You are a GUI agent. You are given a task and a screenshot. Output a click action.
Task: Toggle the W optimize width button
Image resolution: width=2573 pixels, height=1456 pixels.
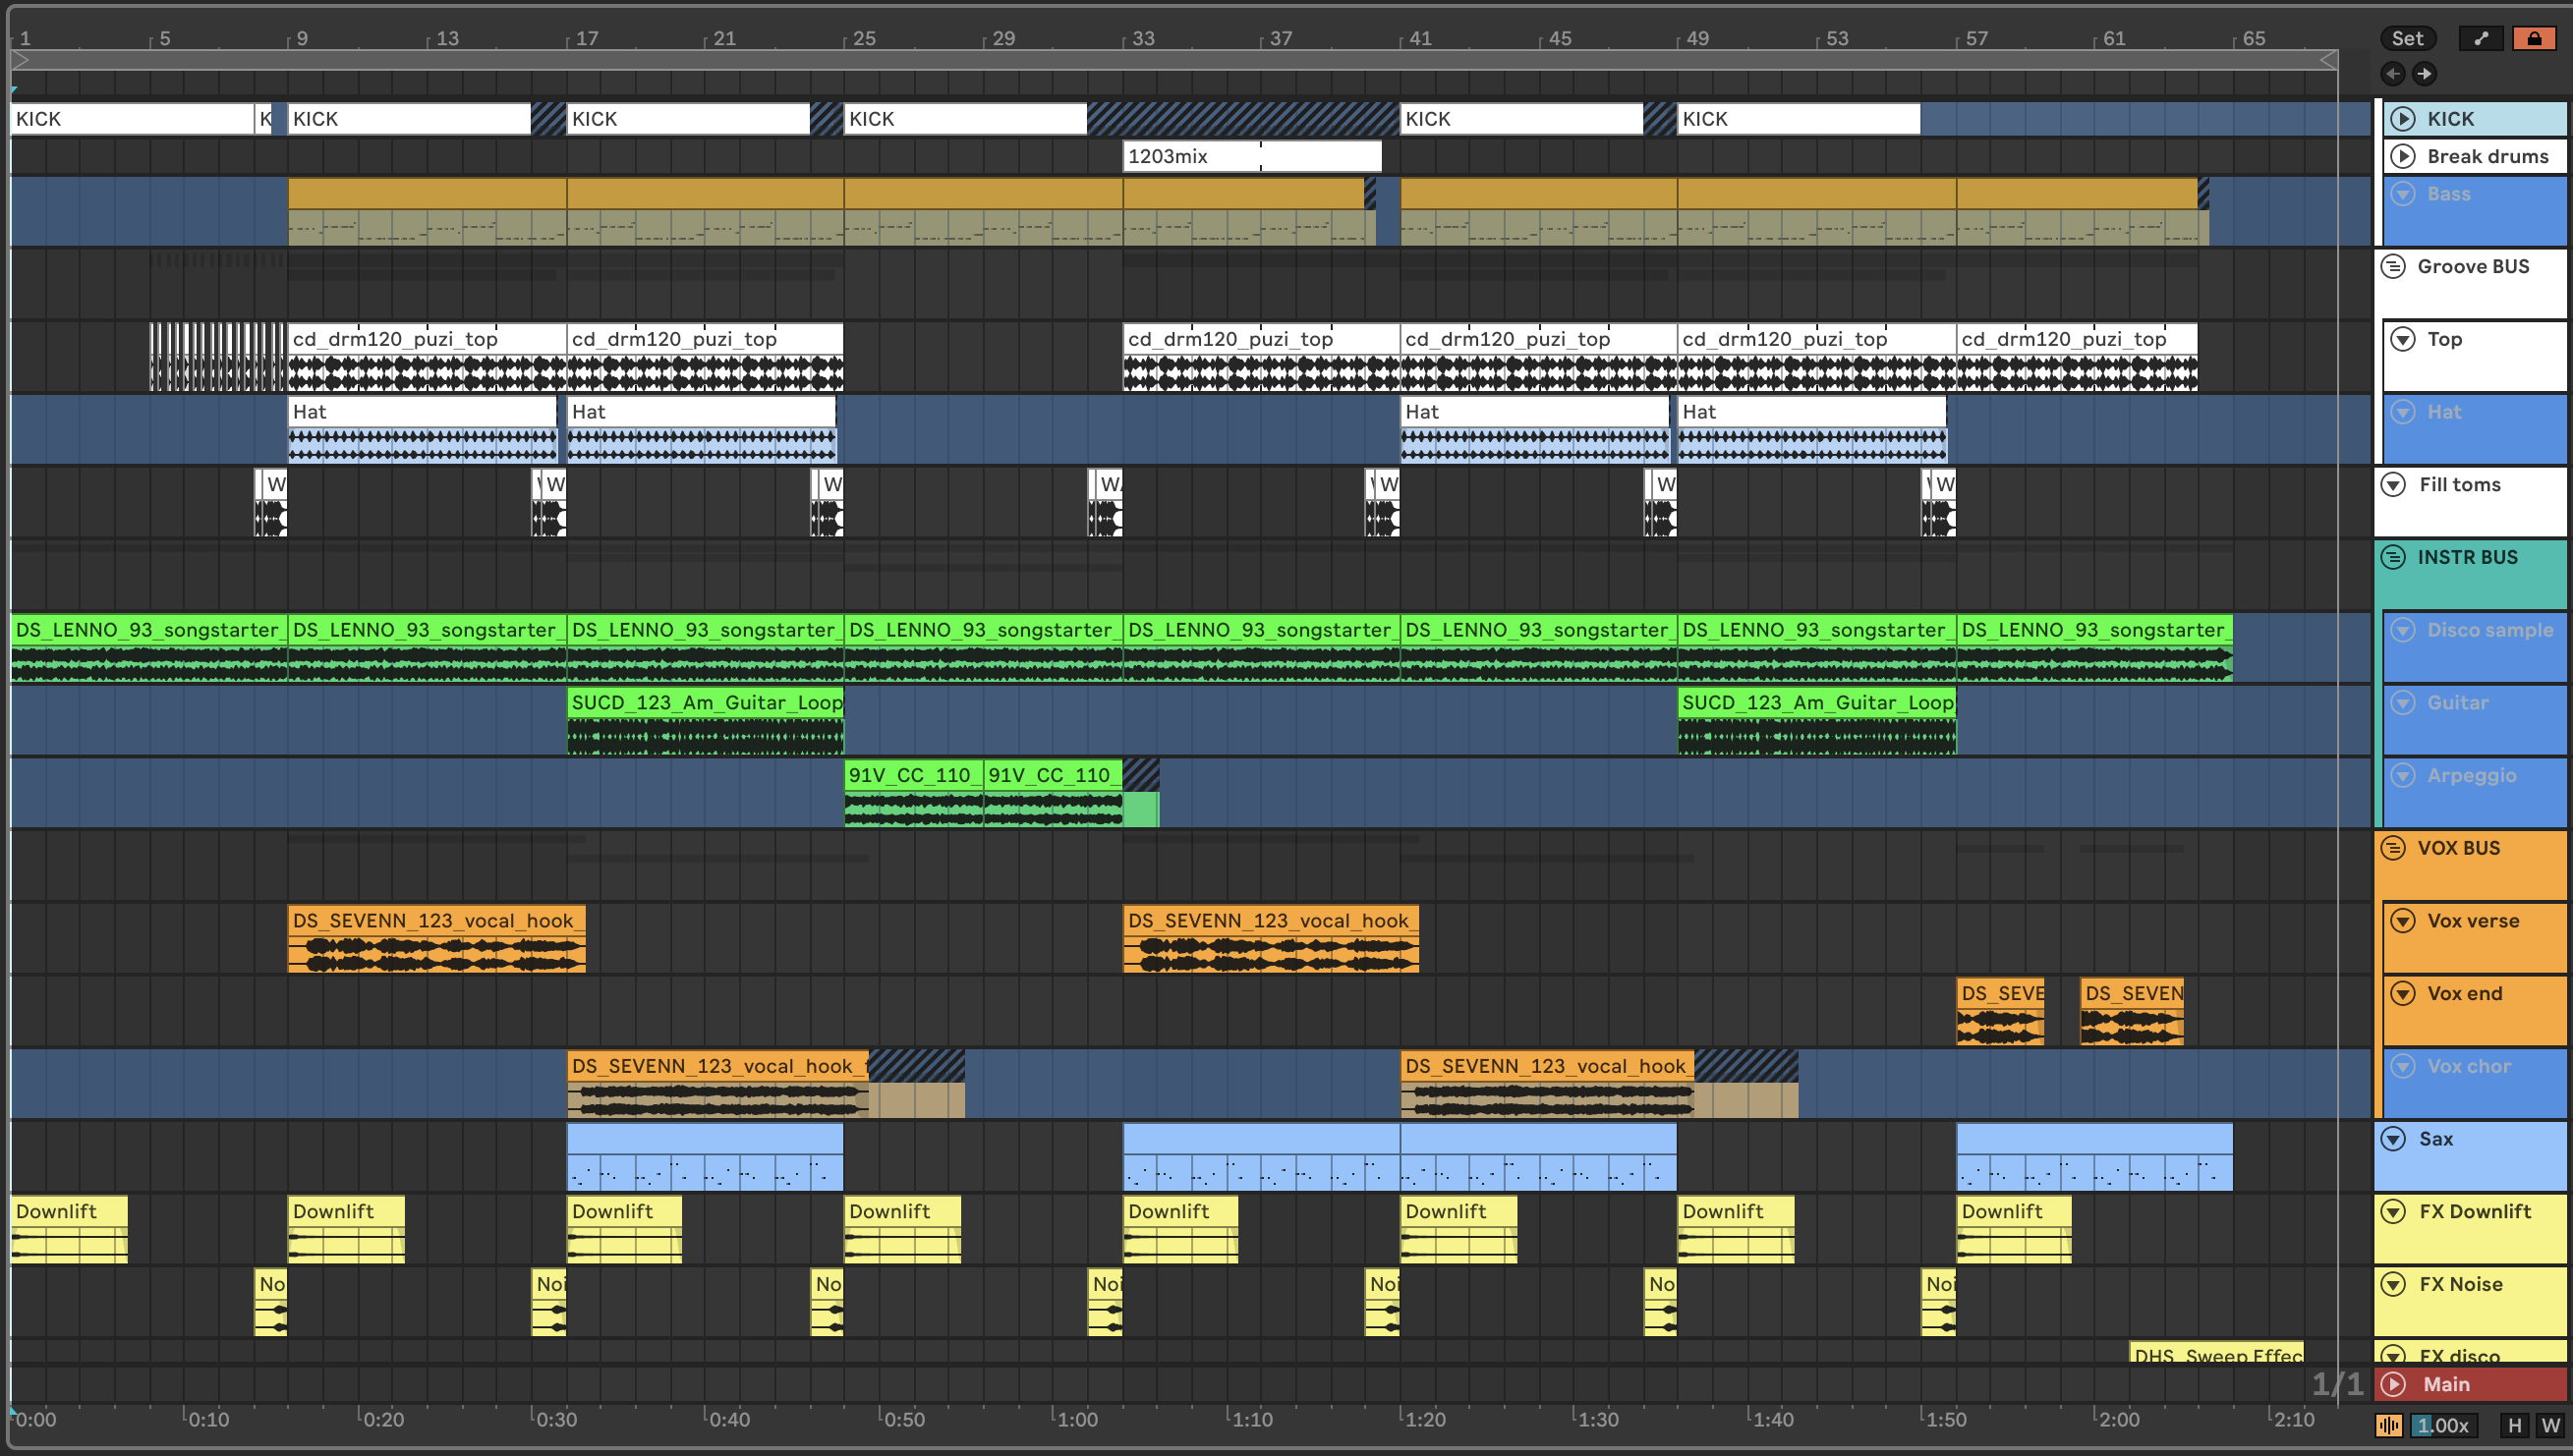coord(2550,1425)
